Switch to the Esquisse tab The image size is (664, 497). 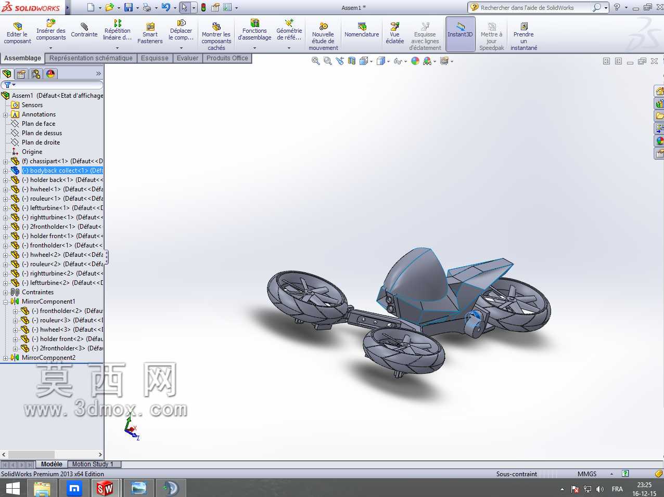click(155, 58)
